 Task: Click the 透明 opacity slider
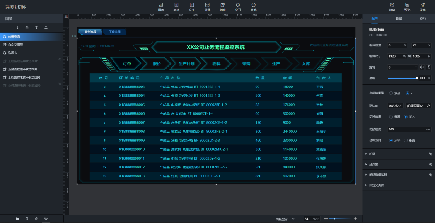pyautogui.click(x=402, y=78)
